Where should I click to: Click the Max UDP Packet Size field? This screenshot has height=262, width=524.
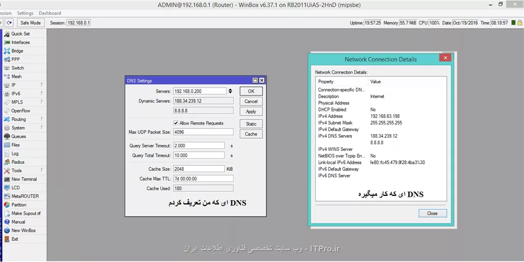click(x=203, y=132)
